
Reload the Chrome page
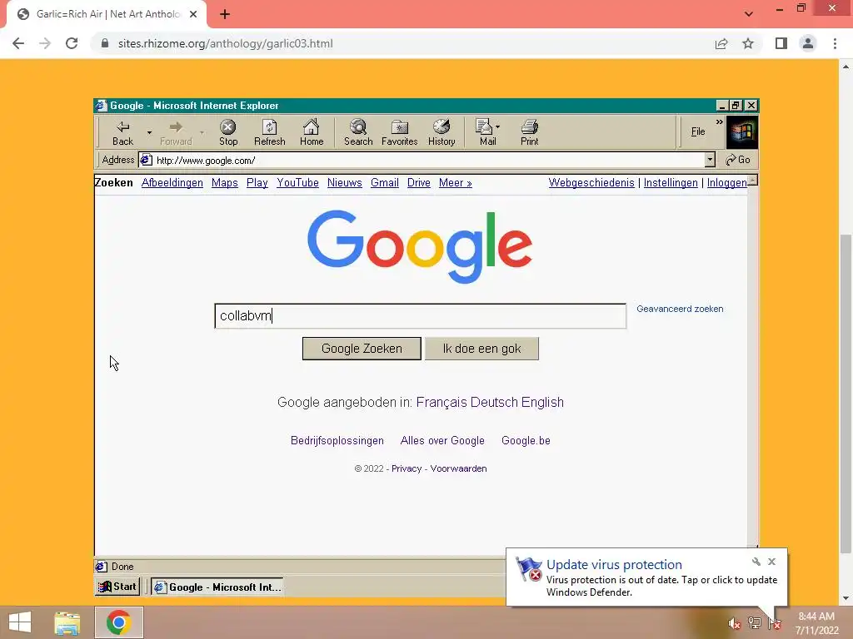(72, 43)
